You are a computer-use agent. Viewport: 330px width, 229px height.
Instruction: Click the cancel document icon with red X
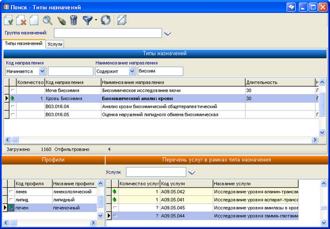pos(21,20)
